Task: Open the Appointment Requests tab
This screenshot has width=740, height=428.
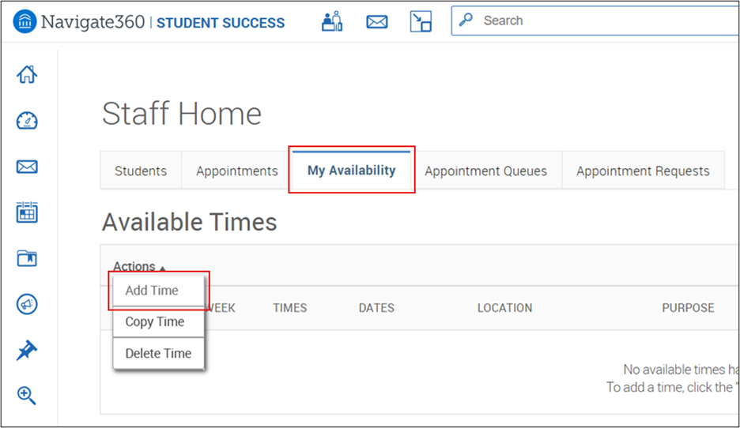Action: 643,171
